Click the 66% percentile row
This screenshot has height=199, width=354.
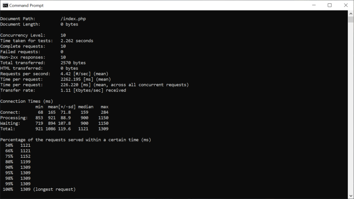tap(18, 151)
